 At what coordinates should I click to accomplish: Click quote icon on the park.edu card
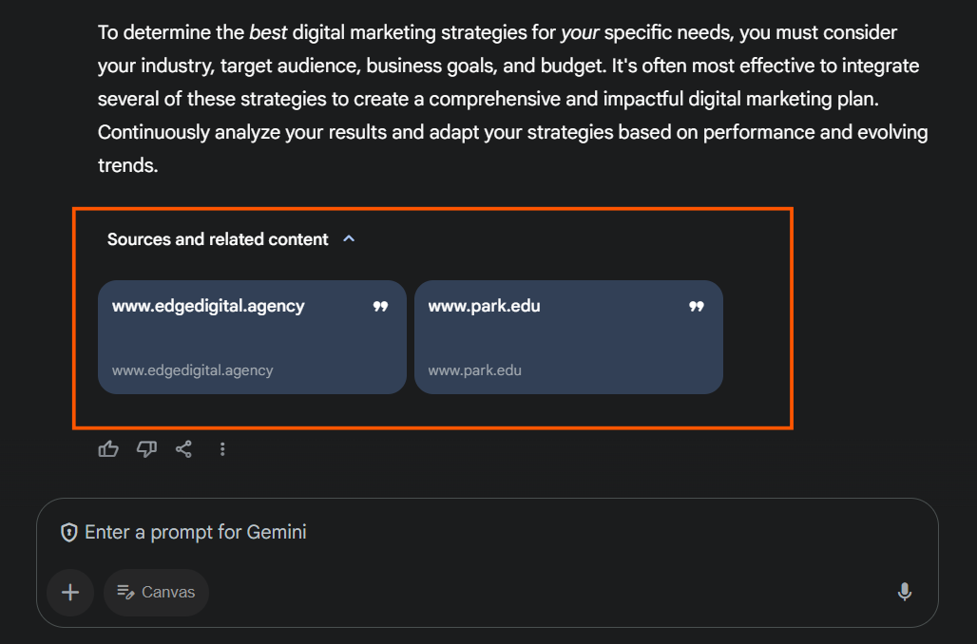[x=697, y=307]
